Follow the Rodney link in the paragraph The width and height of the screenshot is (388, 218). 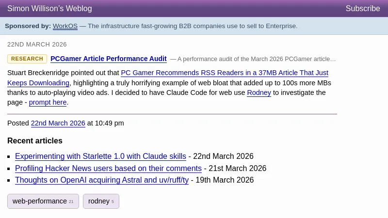(x=259, y=93)
